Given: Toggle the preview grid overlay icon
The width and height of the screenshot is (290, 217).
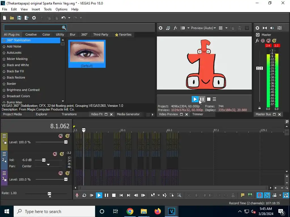Looking at the screenshot, I should click(x=220, y=28).
